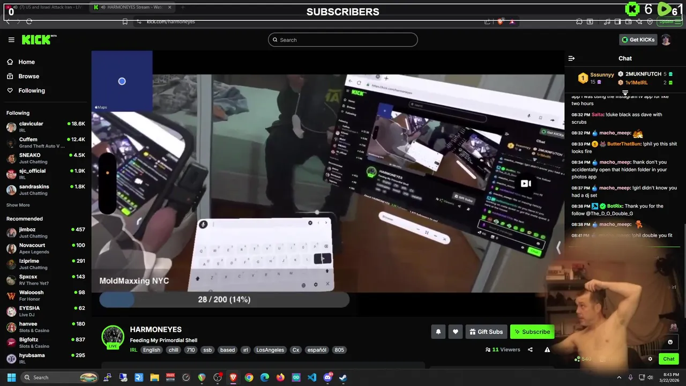Open Brave from taskbar
The image size is (686, 386).
[x=233, y=377]
